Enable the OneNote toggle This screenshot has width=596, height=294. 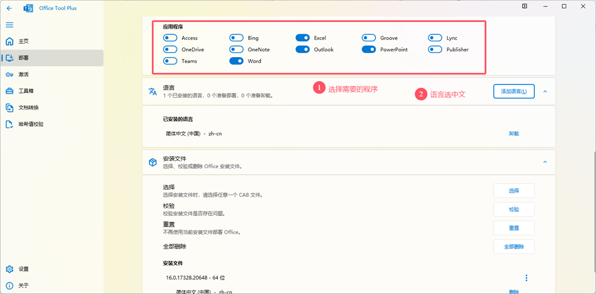(x=236, y=49)
